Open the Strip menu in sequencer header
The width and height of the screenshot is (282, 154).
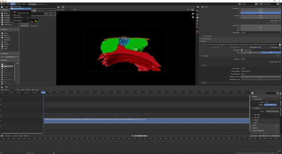click(37, 90)
